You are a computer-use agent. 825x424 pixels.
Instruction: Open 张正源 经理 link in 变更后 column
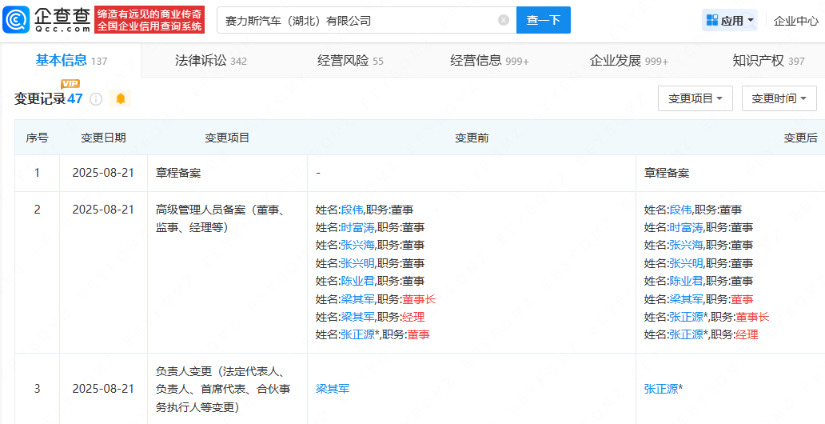point(686,334)
